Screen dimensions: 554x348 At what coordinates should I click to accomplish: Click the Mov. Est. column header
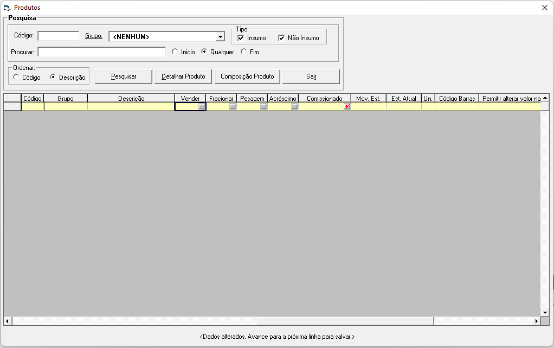(369, 98)
